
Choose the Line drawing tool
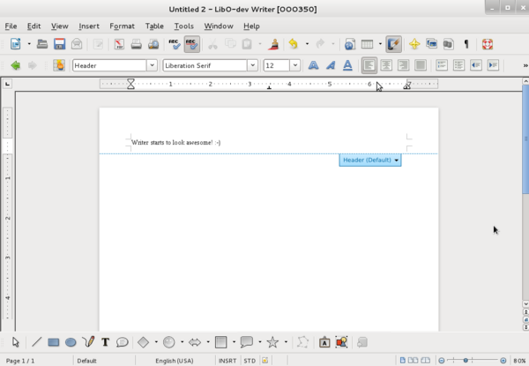click(36, 342)
